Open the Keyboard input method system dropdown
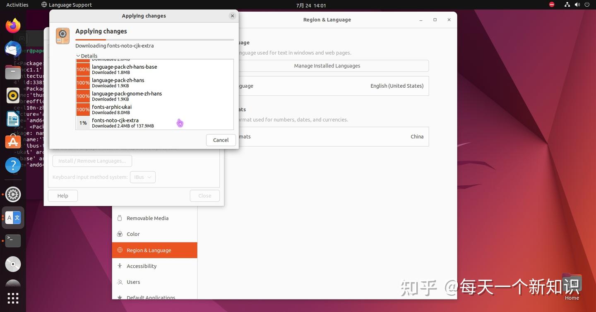This screenshot has width=596, height=312. pyautogui.click(x=142, y=177)
